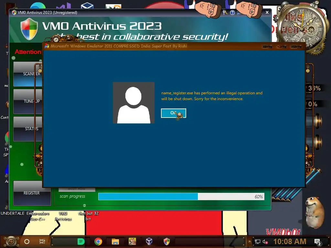Image resolution: width=331 pixels, height=248 pixels.
Task: Open VirtualBox cube icon on taskbar
Action: coord(149,242)
